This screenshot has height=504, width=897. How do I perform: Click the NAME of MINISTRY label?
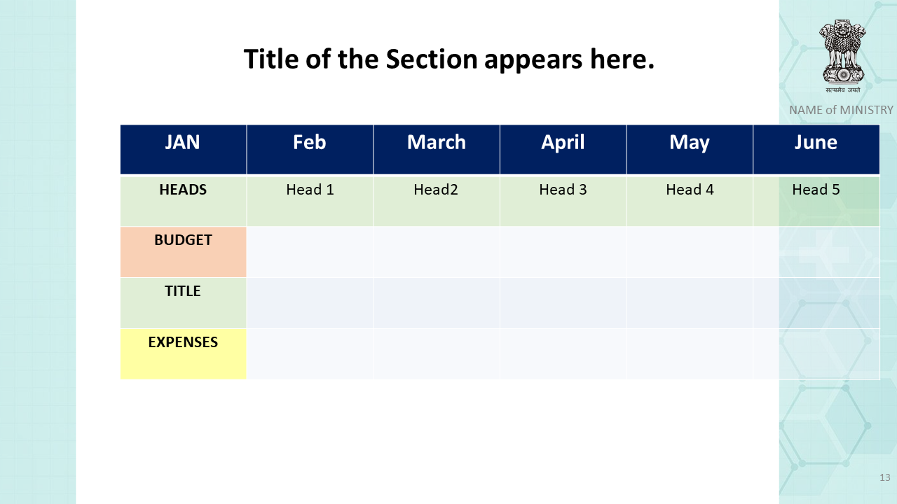(841, 110)
